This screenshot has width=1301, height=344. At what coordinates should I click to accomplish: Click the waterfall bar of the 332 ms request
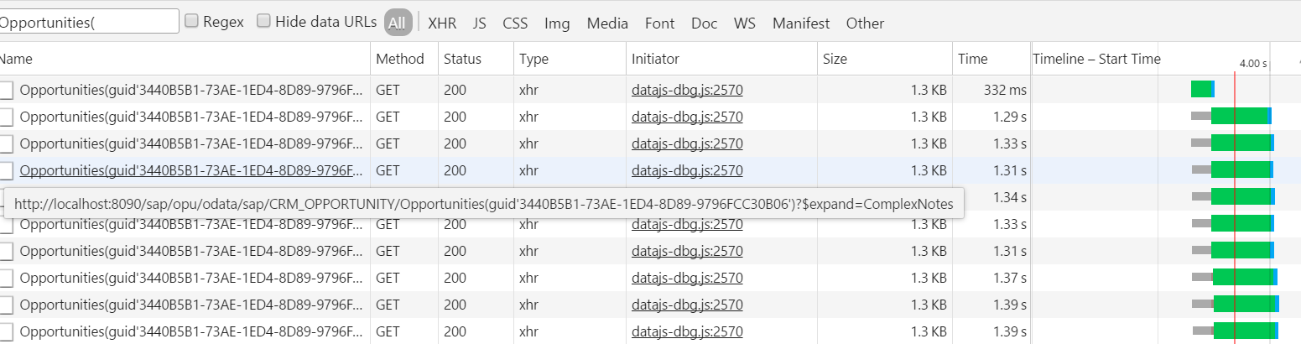tap(1202, 89)
